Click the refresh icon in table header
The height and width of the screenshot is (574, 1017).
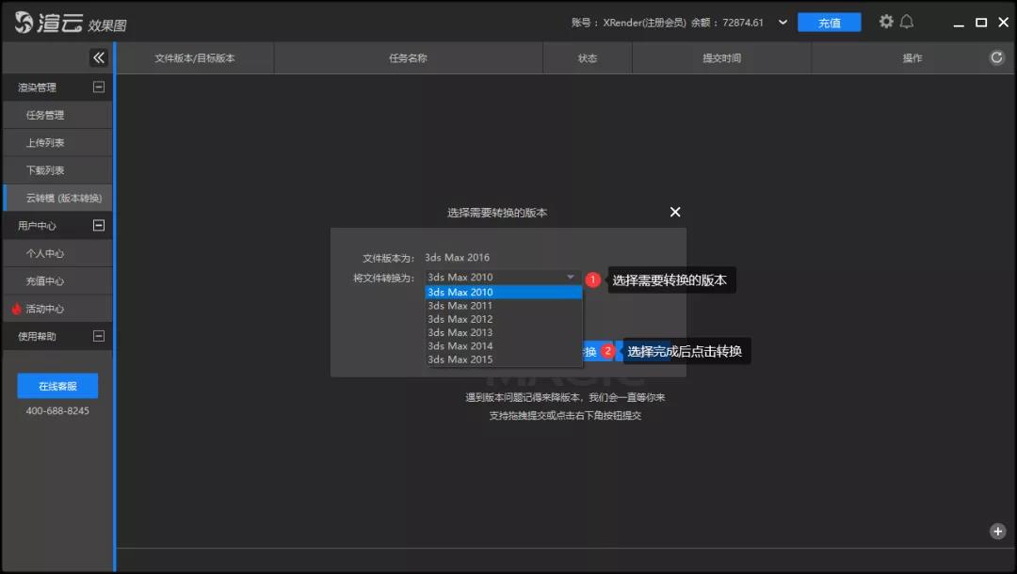(997, 57)
